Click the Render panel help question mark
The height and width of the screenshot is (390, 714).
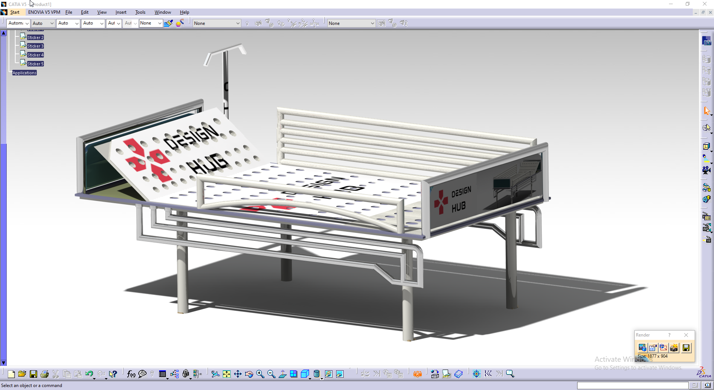[x=669, y=335]
